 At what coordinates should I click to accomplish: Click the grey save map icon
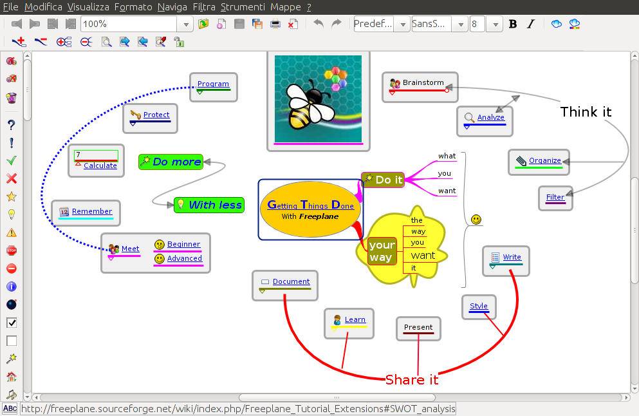click(x=239, y=24)
